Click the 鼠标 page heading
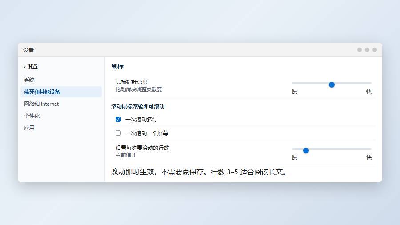The width and height of the screenshot is (400, 225). pyautogui.click(x=117, y=67)
